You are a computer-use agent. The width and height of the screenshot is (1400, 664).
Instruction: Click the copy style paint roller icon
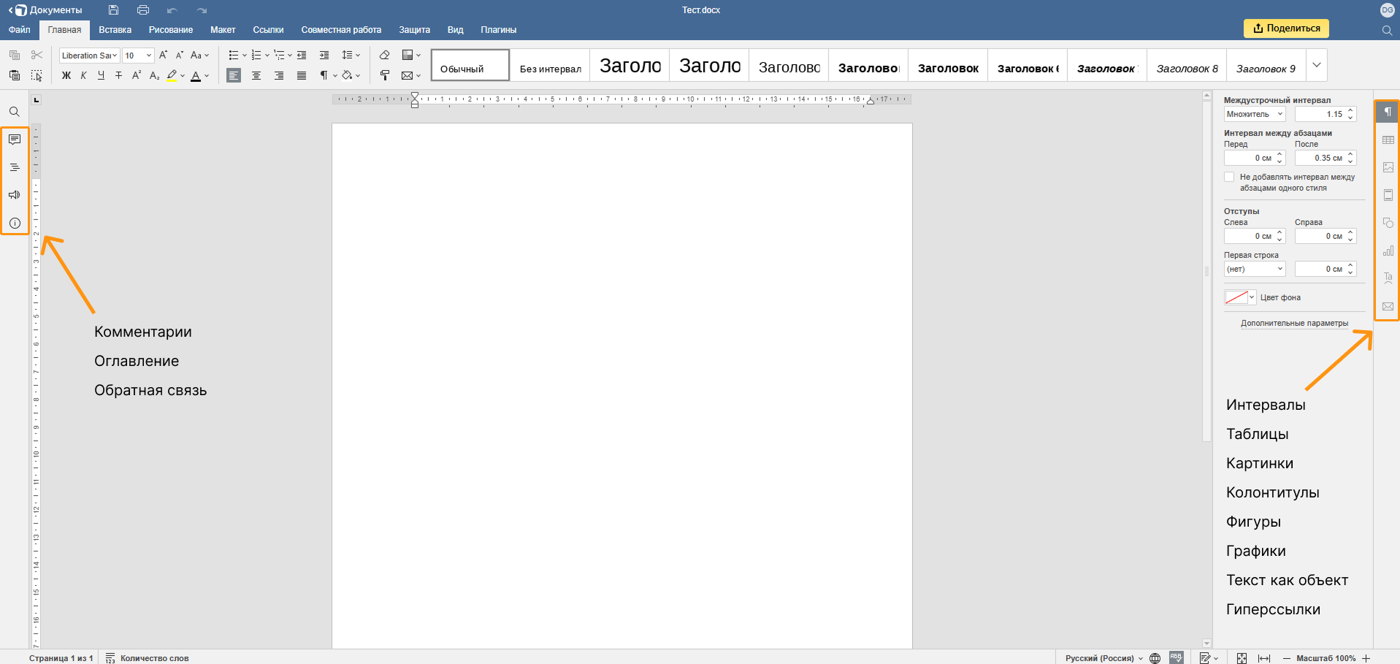385,75
